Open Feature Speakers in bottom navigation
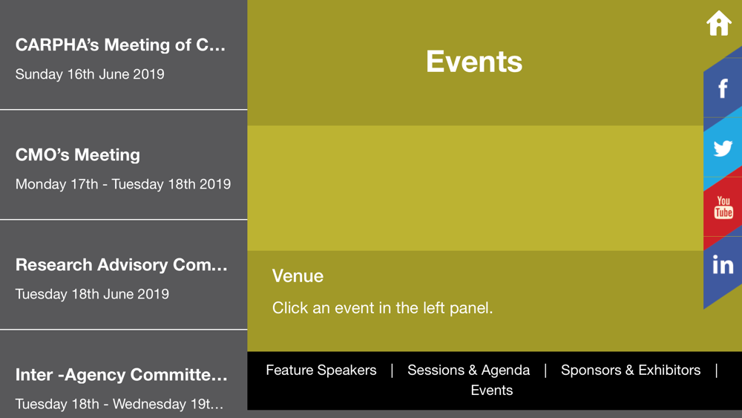The width and height of the screenshot is (742, 418). (x=321, y=370)
